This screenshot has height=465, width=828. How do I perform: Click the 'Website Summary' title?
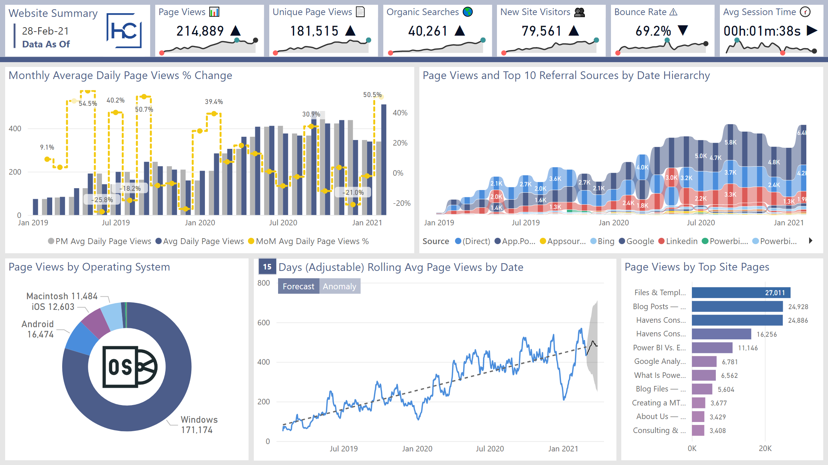point(53,13)
